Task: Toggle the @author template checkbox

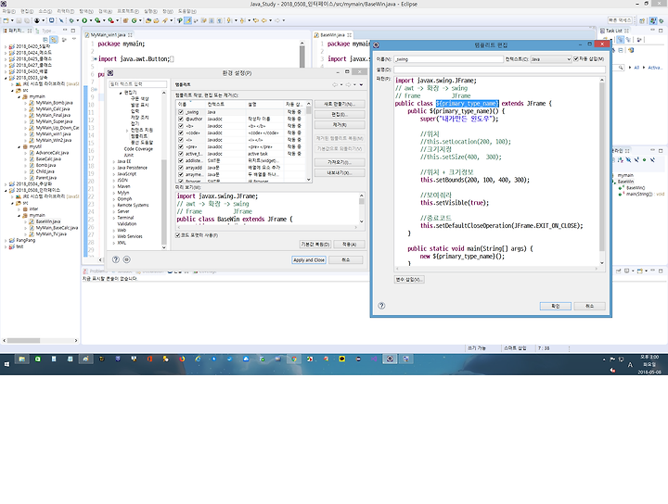Action: coord(181,120)
